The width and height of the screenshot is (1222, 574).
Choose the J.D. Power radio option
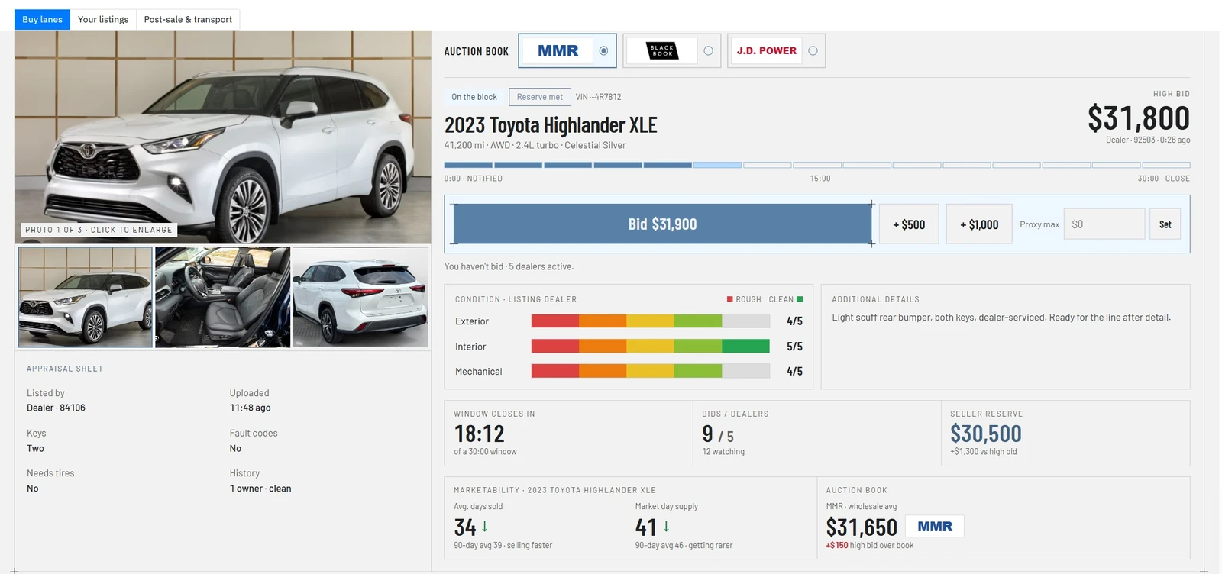pyautogui.click(x=813, y=51)
